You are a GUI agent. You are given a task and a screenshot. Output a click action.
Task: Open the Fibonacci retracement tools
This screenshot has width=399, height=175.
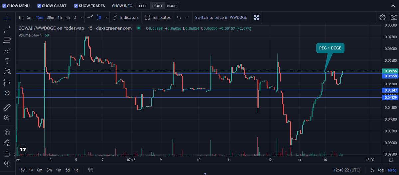click(x=7, y=40)
